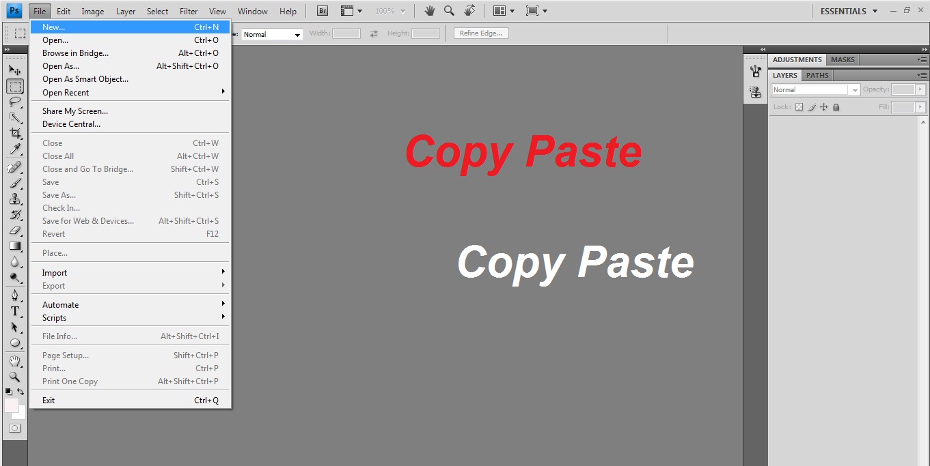Screen dimensions: 930x466
Task: Swap foreground and background colors
Action: coord(21,392)
